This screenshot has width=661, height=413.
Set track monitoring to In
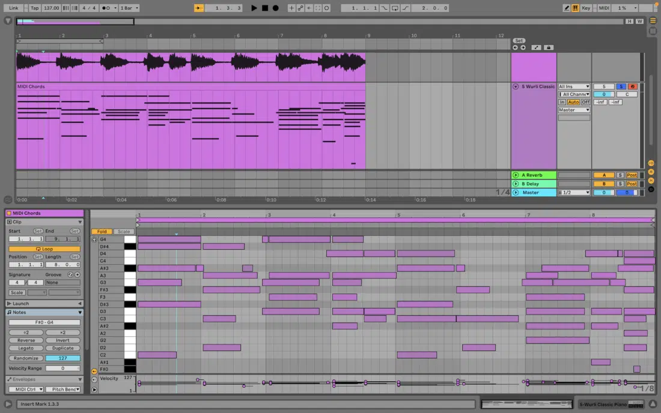pos(562,102)
